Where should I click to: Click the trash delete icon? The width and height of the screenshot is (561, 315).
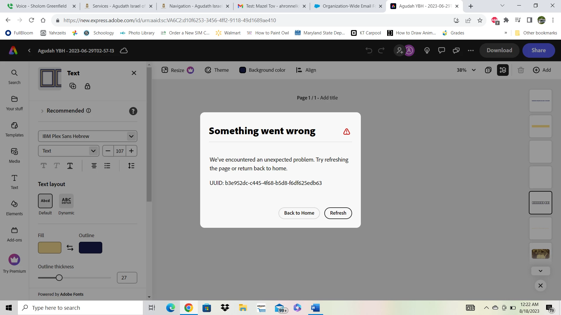[x=521, y=70]
